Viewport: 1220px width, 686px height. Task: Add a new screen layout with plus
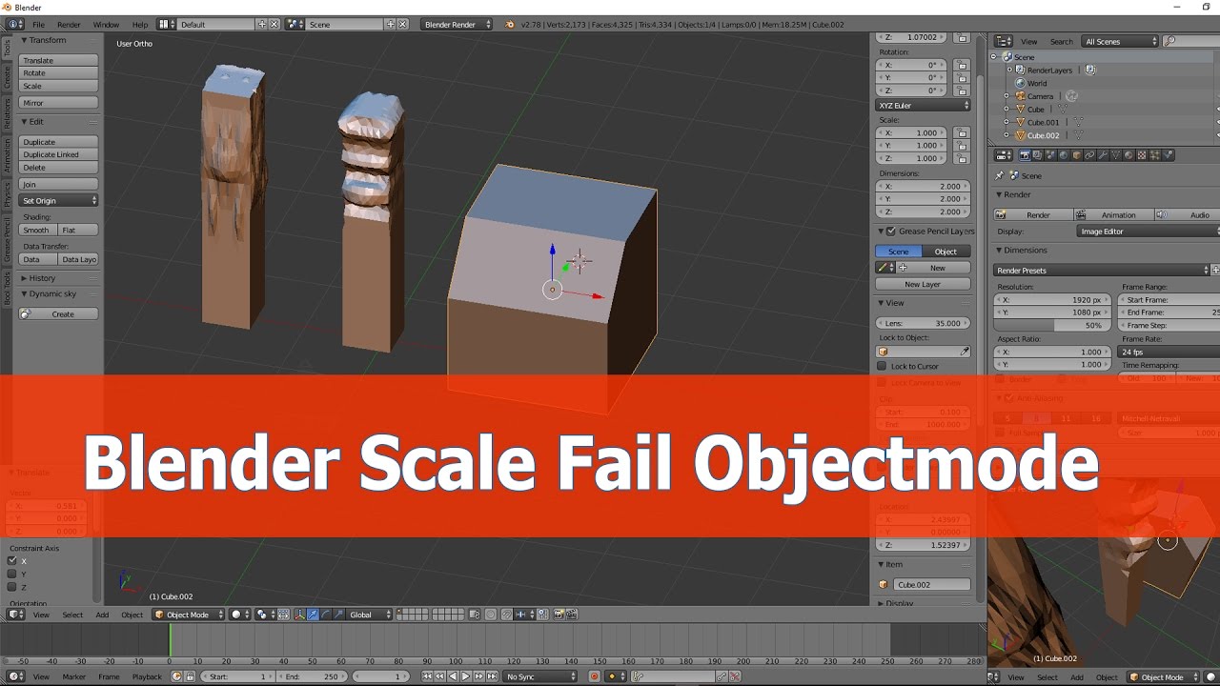[262, 24]
